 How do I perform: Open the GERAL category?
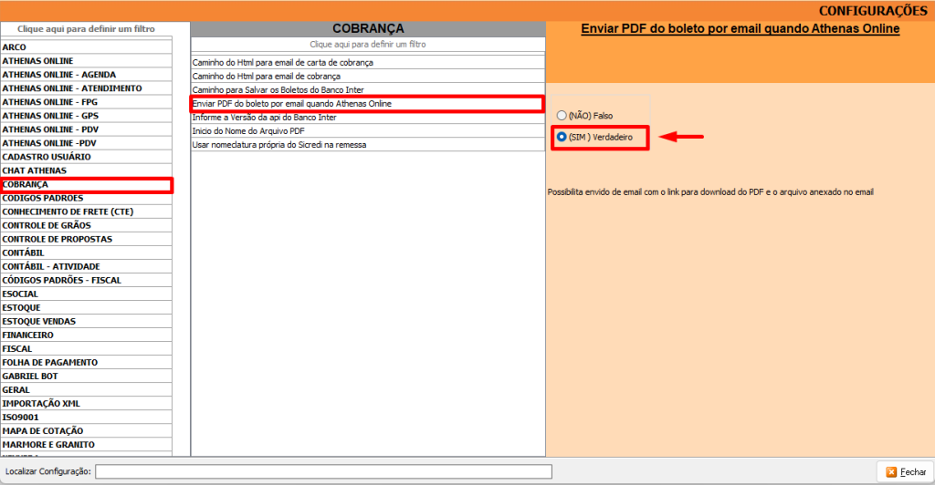(x=87, y=390)
